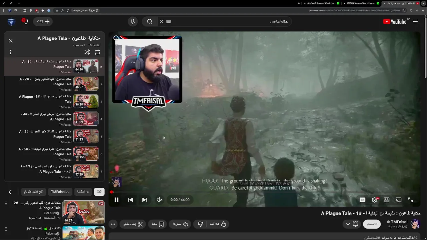Close the playlist panel
The height and width of the screenshot is (240, 427).
pos(11,41)
